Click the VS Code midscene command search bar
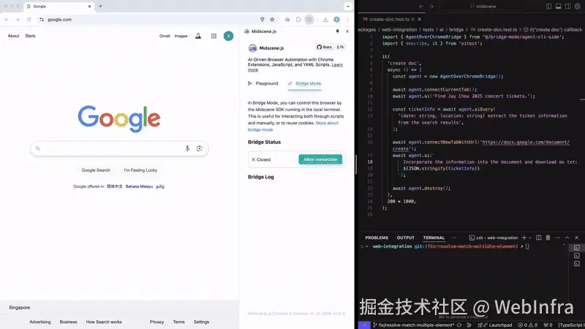The width and height of the screenshot is (585, 329). [482, 7]
